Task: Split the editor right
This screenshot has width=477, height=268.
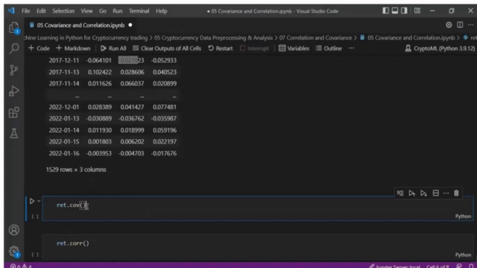Action: click(x=460, y=25)
